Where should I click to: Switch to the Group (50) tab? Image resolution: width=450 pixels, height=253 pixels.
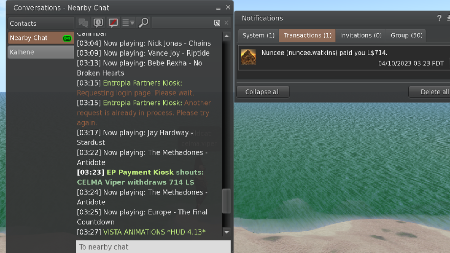406,35
